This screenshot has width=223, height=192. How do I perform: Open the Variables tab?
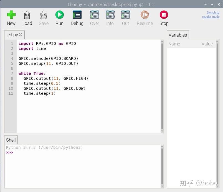[178, 35]
